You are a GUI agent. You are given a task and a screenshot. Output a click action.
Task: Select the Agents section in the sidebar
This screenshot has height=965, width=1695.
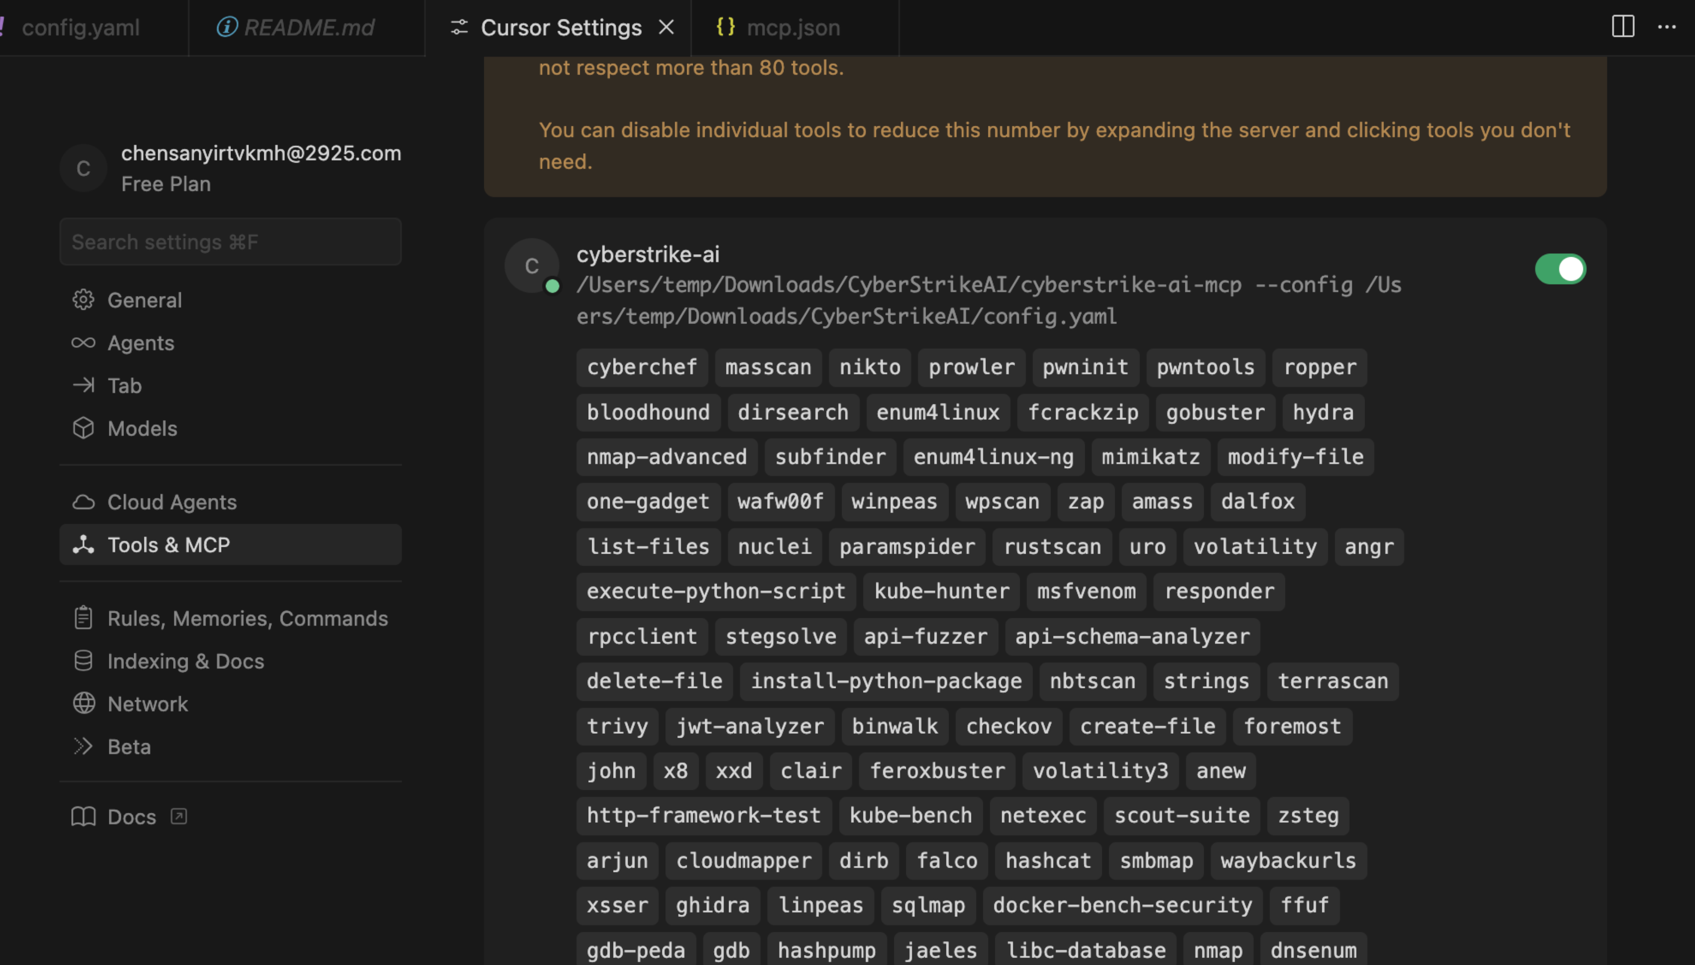[140, 343]
